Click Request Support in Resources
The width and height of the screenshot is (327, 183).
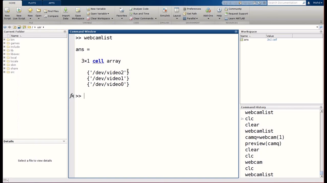pos(236,13)
